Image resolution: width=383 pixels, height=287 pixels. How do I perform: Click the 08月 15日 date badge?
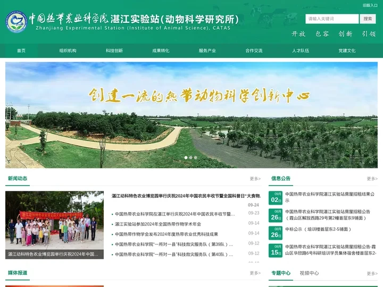276,250
